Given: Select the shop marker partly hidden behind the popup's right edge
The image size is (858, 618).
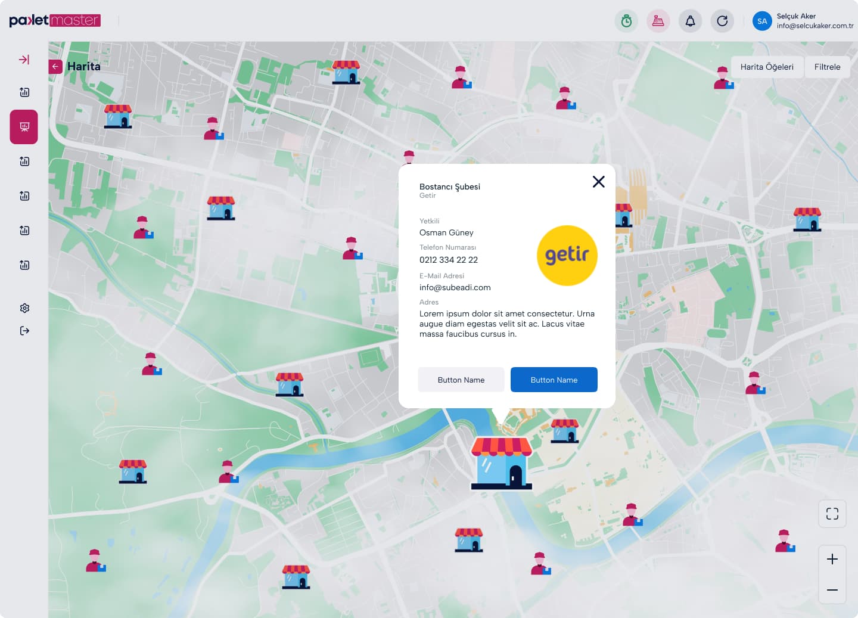Looking at the screenshot, I should pos(623,215).
